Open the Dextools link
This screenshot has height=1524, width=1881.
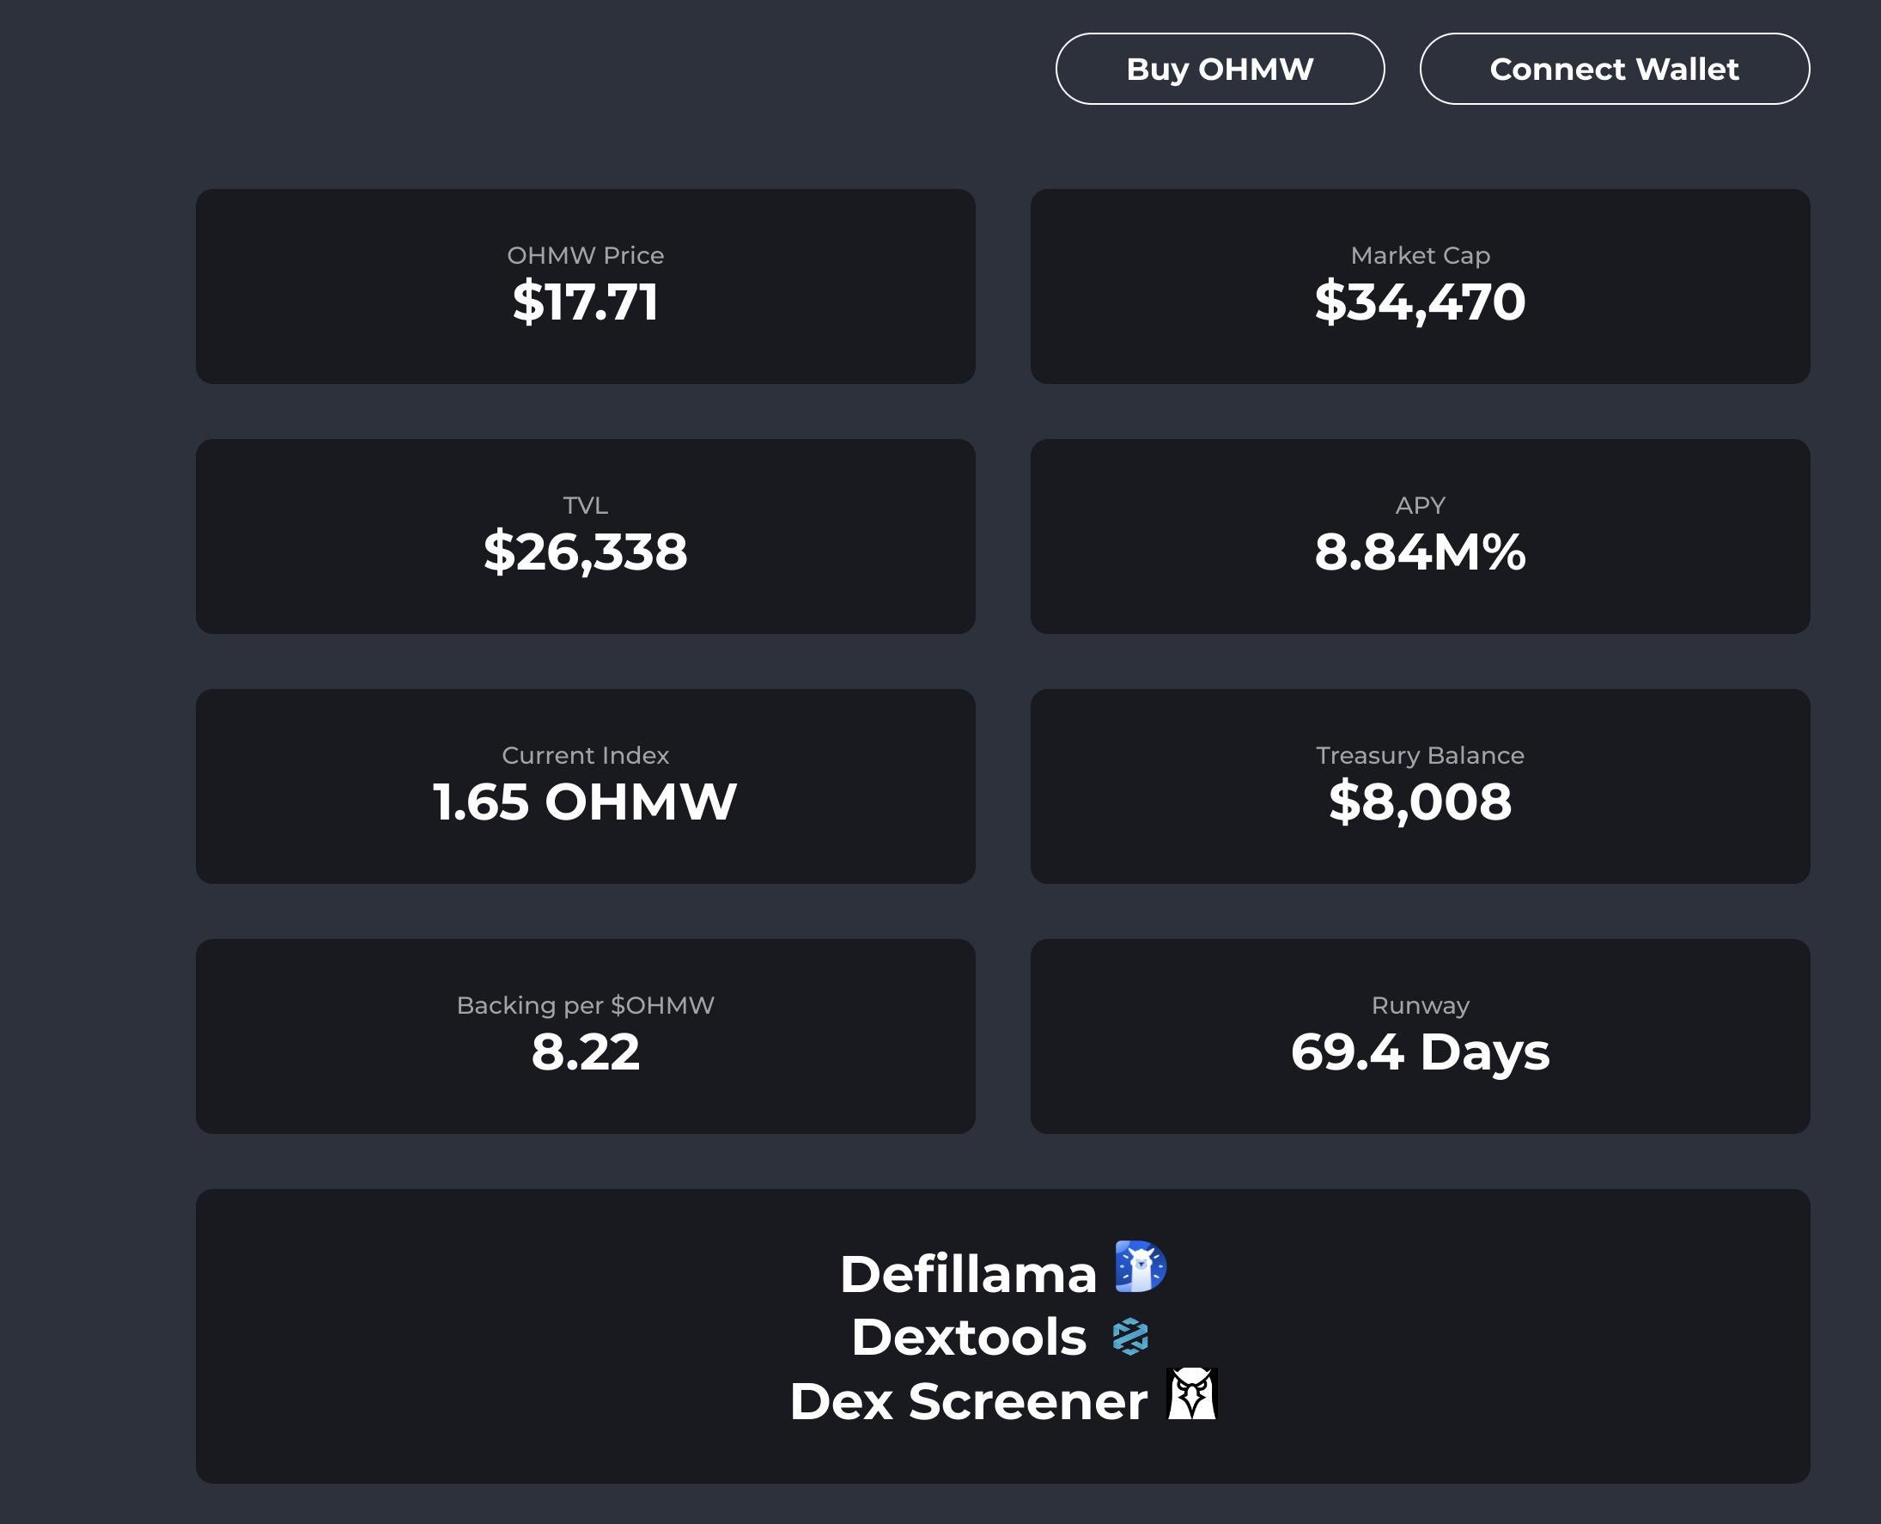pyautogui.click(x=968, y=1337)
